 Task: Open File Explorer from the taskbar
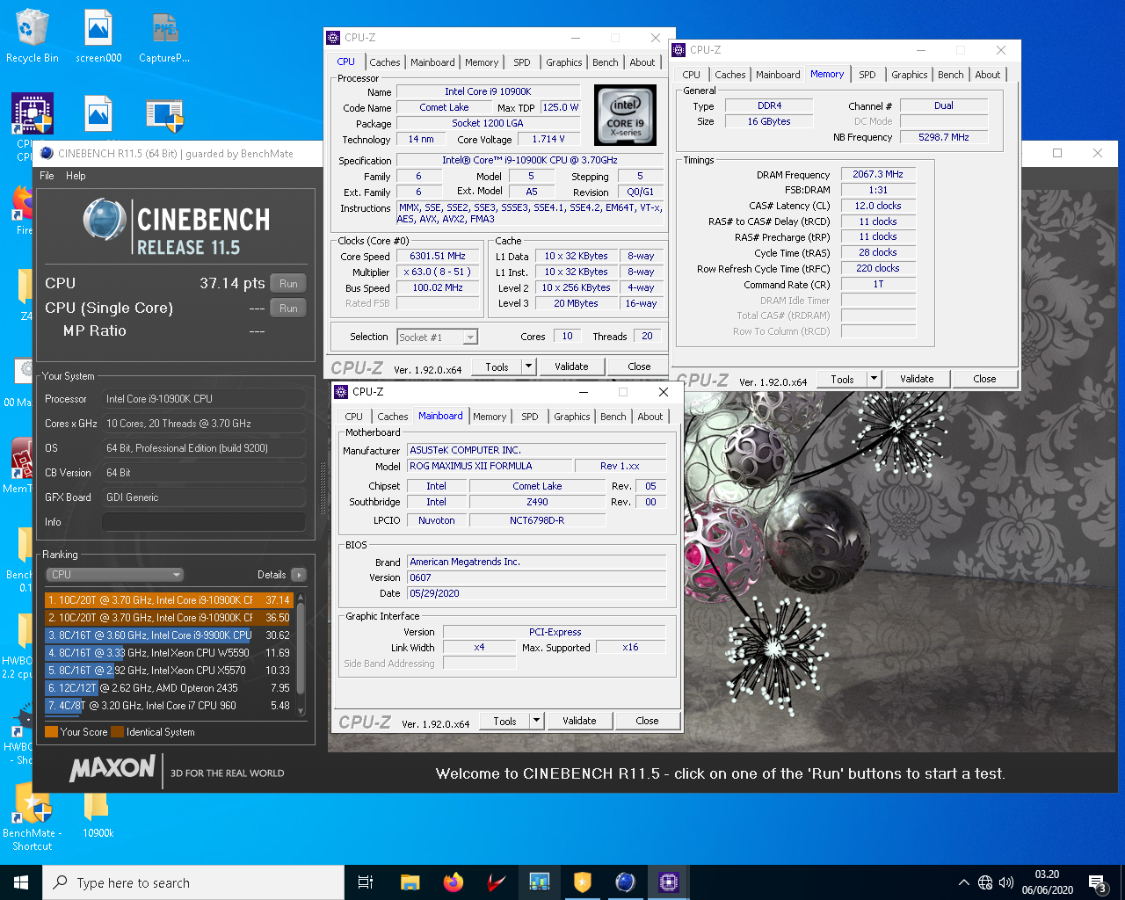click(410, 882)
